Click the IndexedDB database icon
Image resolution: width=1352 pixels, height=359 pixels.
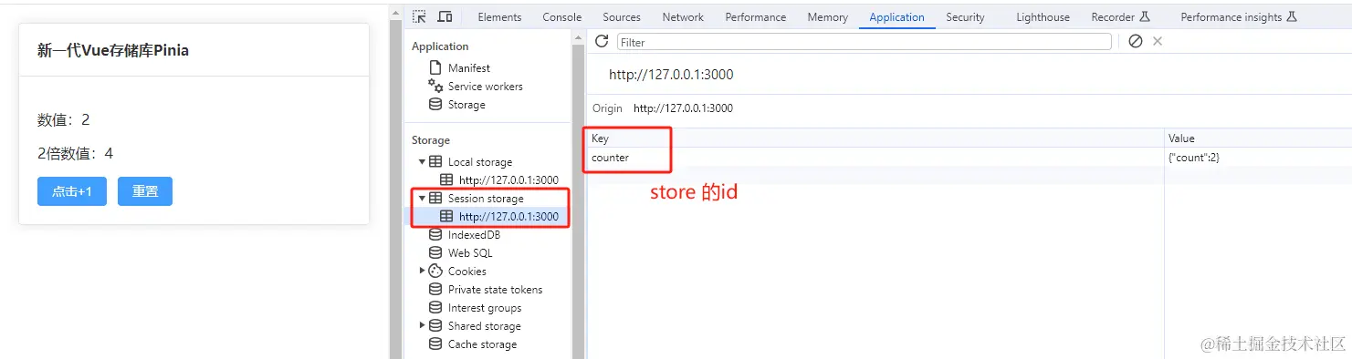(435, 235)
